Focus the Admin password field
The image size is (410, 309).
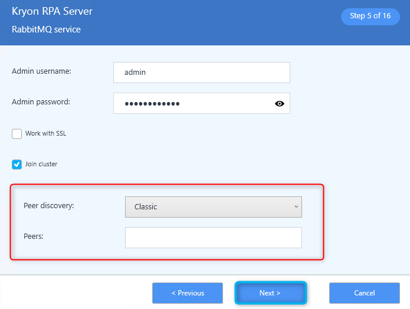(x=202, y=103)
